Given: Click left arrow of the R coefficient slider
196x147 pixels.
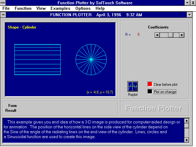Looking at the screenshot, I should pos(157,35).
